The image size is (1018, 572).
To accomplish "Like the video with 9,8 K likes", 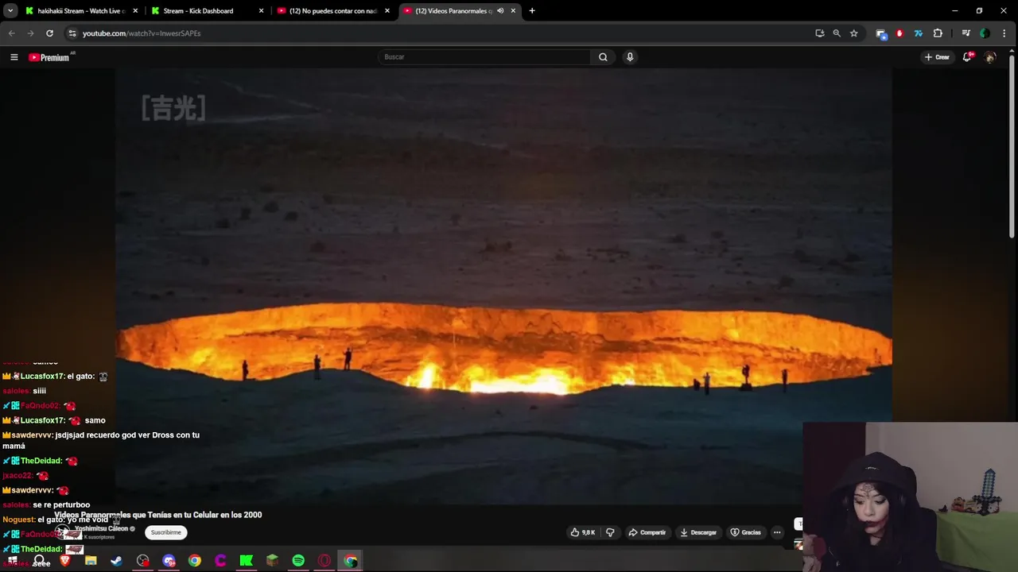I will 583,532.
